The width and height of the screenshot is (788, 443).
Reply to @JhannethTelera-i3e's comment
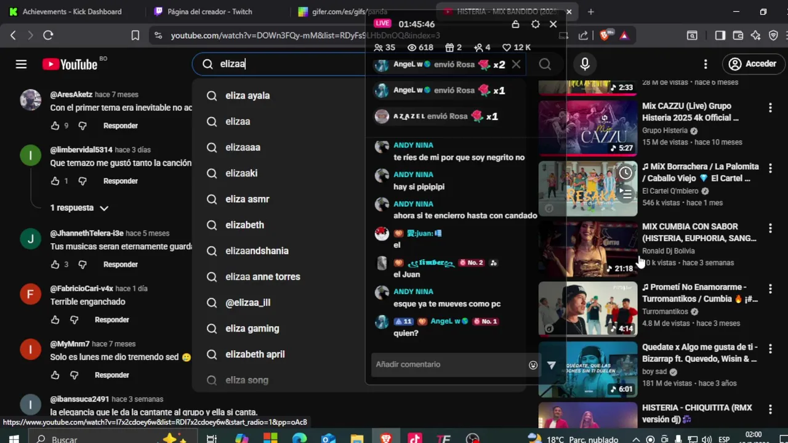(121, 265)
